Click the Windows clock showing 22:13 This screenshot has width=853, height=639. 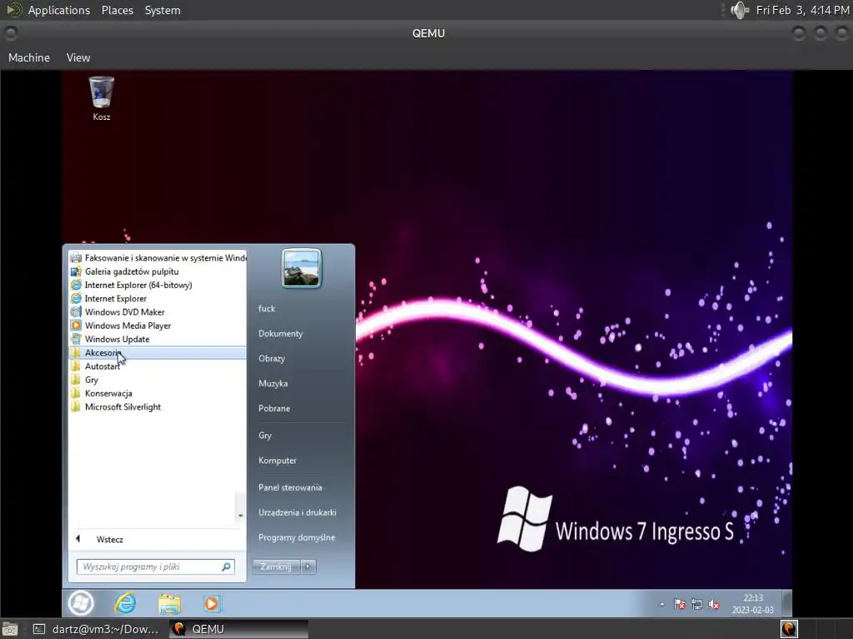point(753,604)
